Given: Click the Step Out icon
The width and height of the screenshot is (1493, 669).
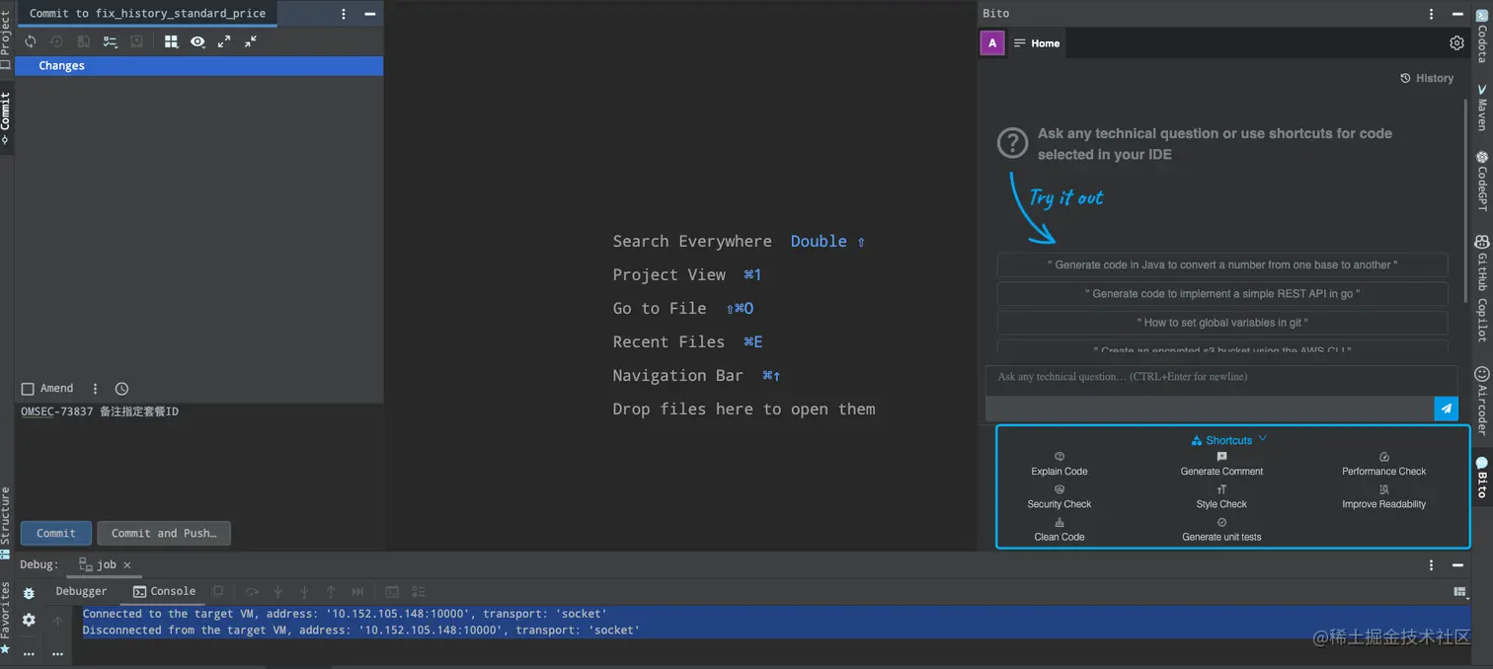Looking at the screenshot, I should [x=331, y=592].
